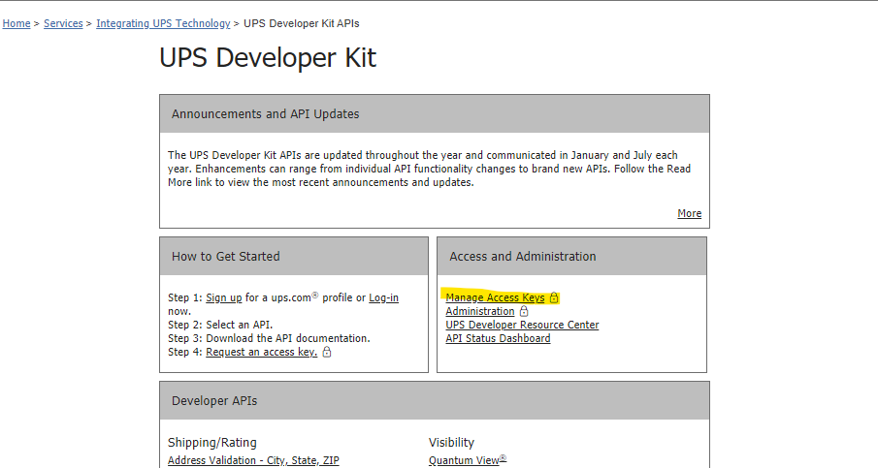Click the Access and Administration header
Image resolution: width=878 pixels, height=468 pixels.
571,256
